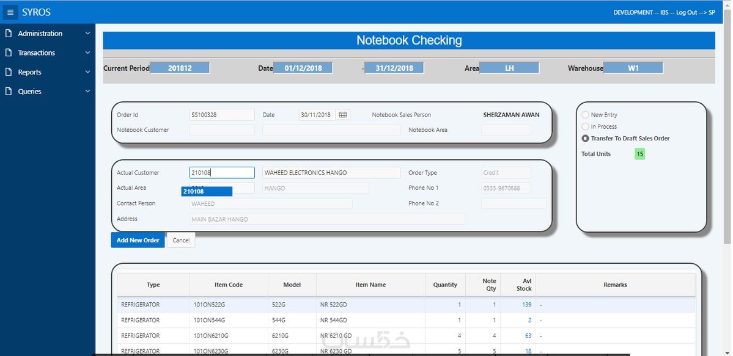
Task: Click the Contact Person WAHEED field
Action: [x=271, y=203]
